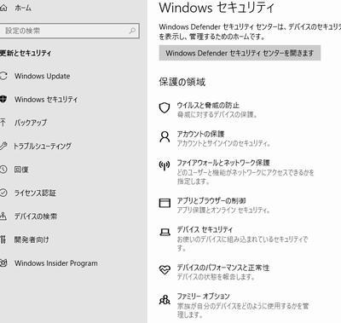Open ファミリー オプション
The width and height of the screenshot is (341, 323).
[x=203, y=296]
